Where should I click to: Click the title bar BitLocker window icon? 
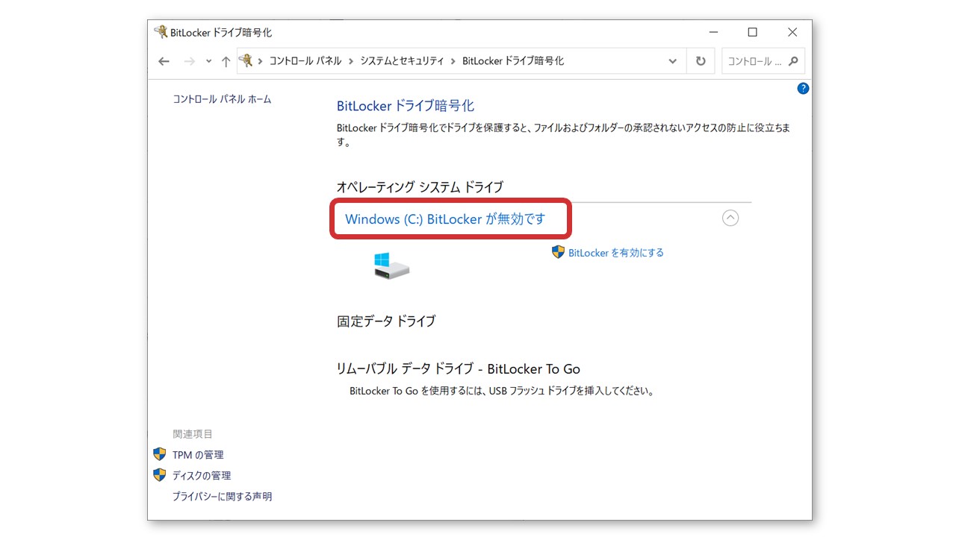coord(161,32)
